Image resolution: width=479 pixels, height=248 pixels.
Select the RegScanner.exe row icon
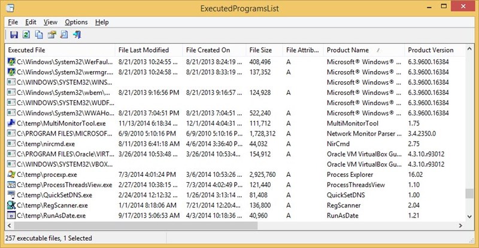[x=11, y=206]
